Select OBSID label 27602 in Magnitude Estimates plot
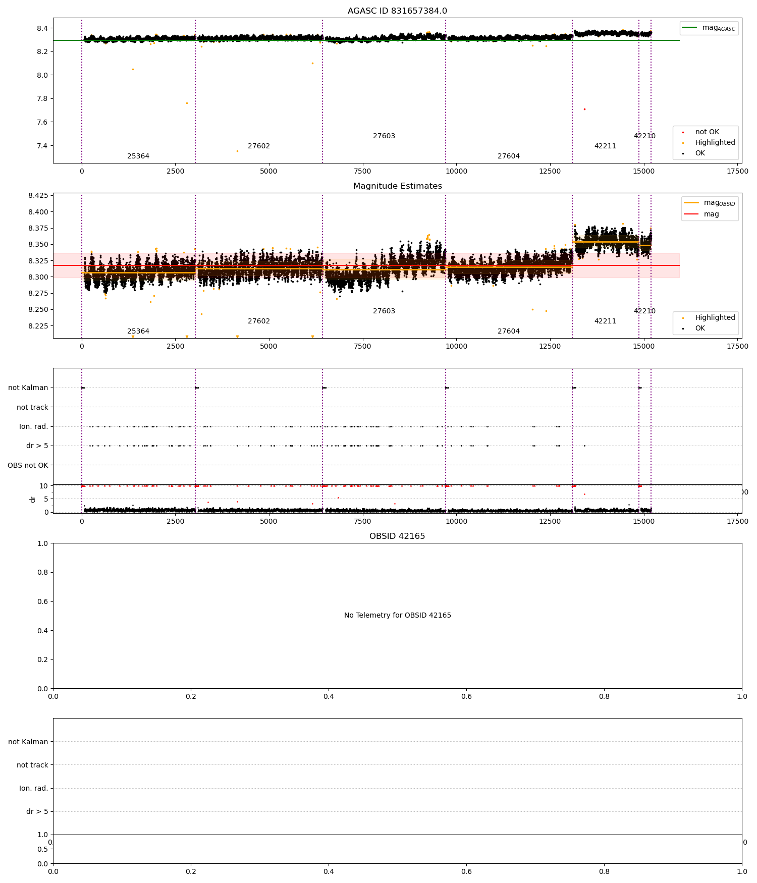Viewport: 757px width, 883px height. (259, 321)
